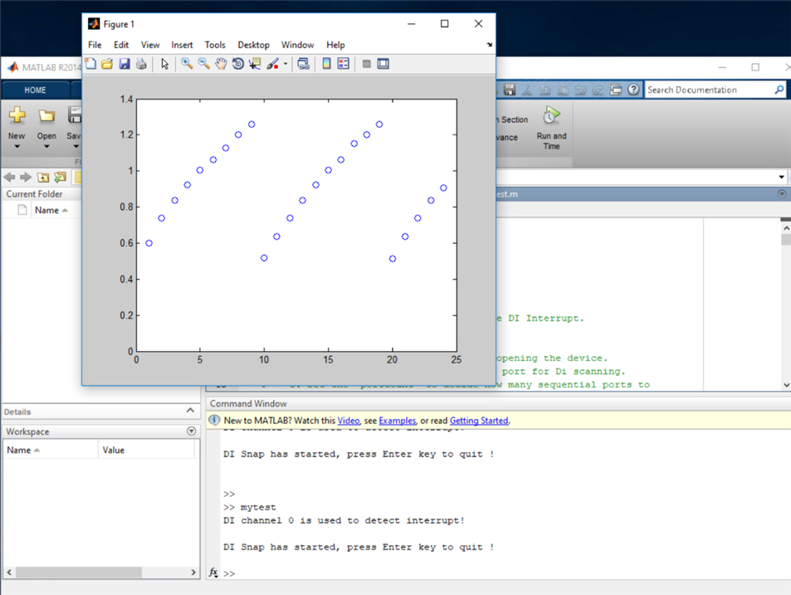The height and width of the screenshot is (595, 791).
Task: Expand the Save dropdown arrow in MATLAB toolstrip
Action: (x=76, y=146)
